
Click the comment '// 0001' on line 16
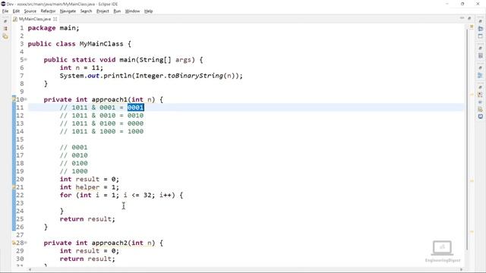74,147
